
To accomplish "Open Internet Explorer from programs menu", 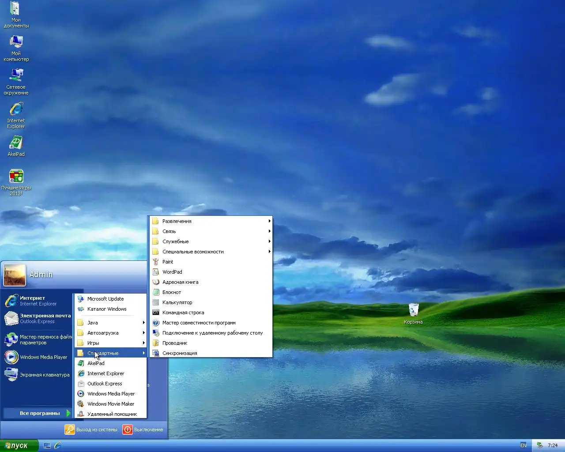I will (110, 373).
